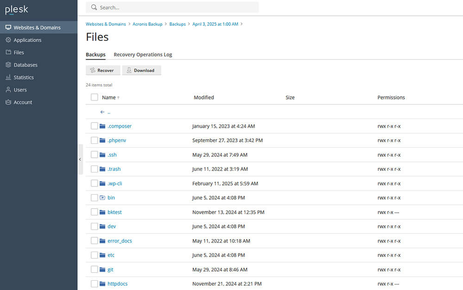Switch to Recovery Operations Log tab
The height and width of the screenshot is (290, 463).
click(x=143, y=55)
